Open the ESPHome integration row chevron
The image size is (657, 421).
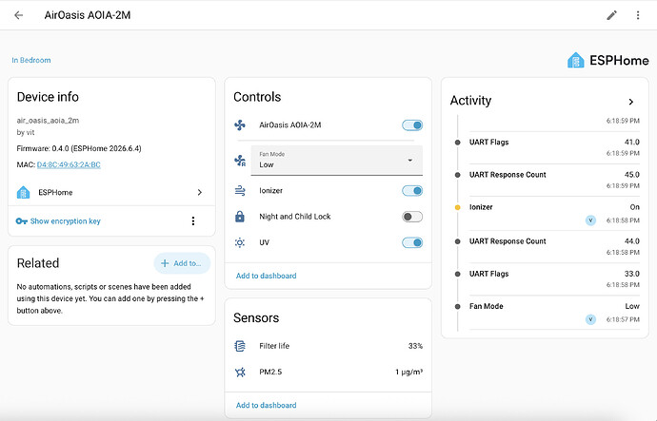tap(199, 192)
